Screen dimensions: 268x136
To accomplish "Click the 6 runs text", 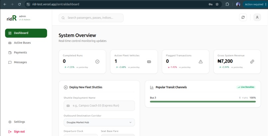I will tap(243, 98).
